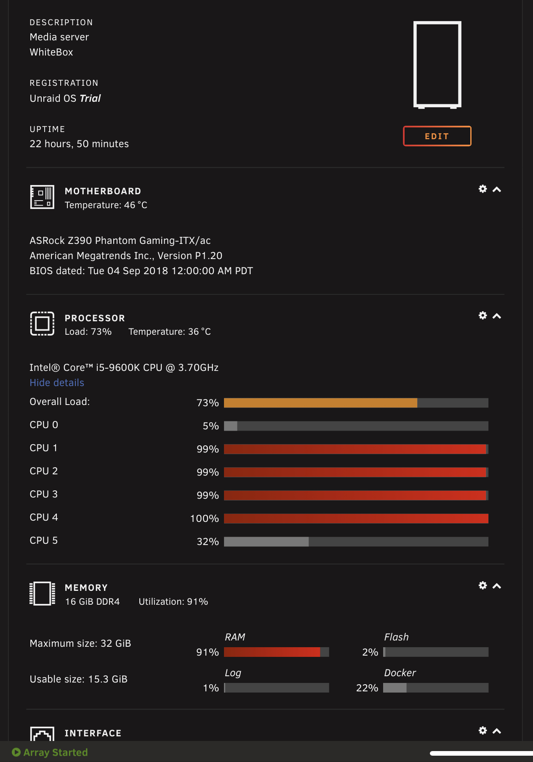Click the processor chip icon
533x762 pixels.
pyautogui.click(x=42, y=323)
